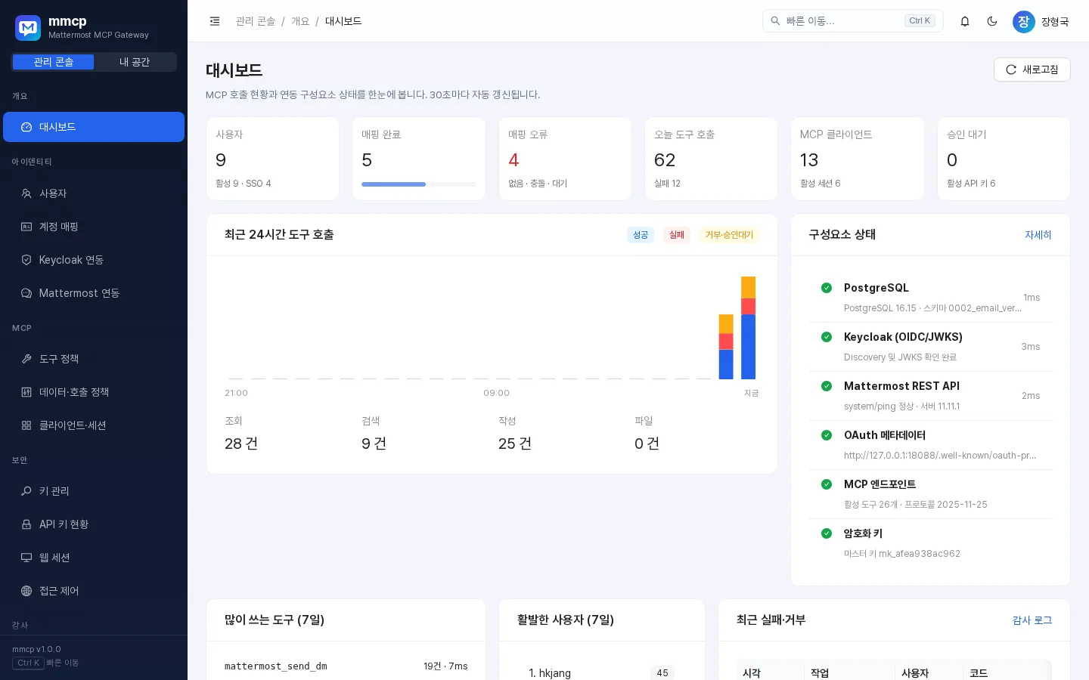1089x680 pixels.
Task: Click the 오늘 도구 호출 count 62
Action: (x=665, y=160)
